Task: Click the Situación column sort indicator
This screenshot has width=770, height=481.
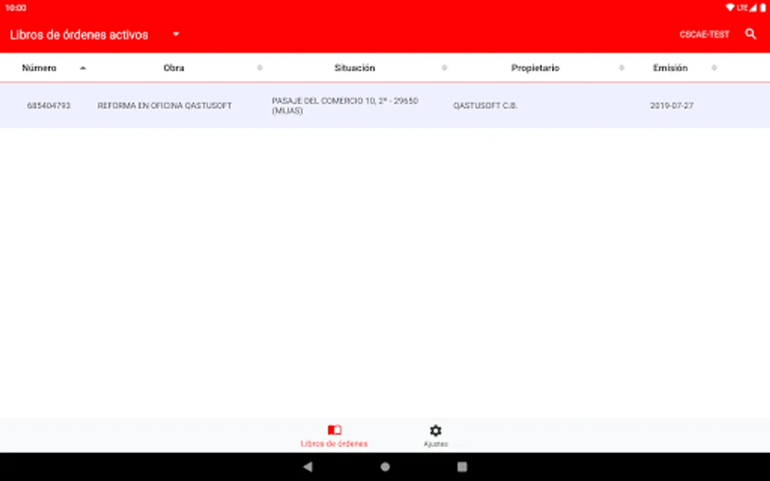Action: point(444,68)
